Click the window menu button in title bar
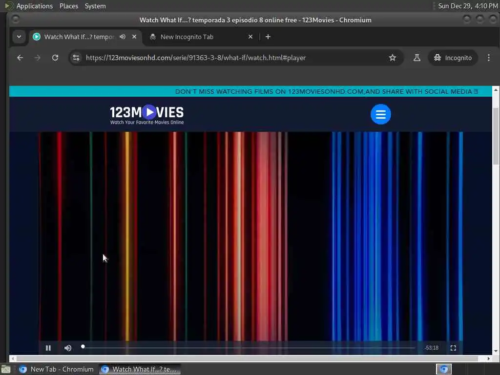 click(15, 20)
